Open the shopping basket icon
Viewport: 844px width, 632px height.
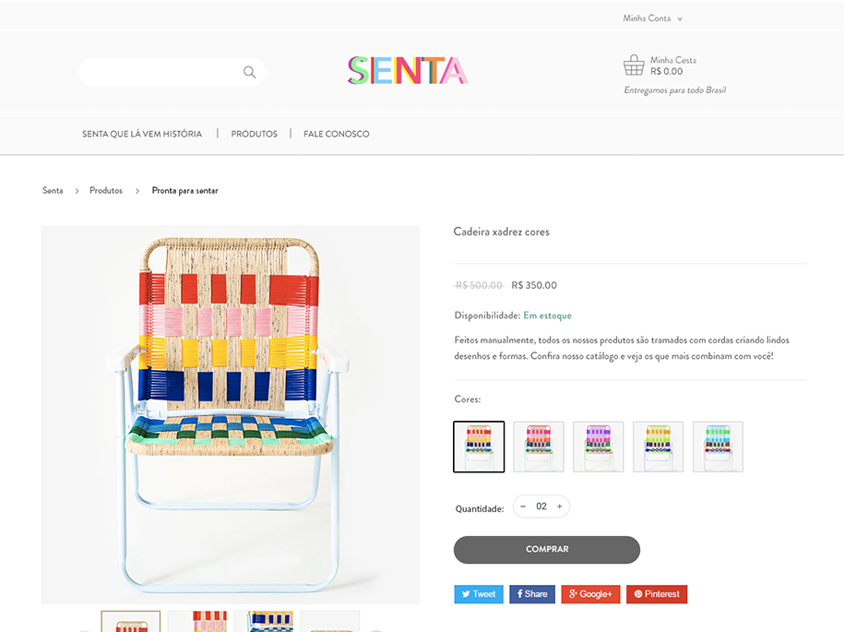tap(634, 66)
